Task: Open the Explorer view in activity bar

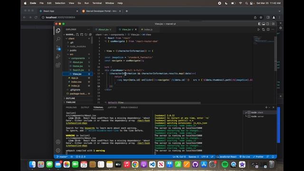Action: [58, 30]
